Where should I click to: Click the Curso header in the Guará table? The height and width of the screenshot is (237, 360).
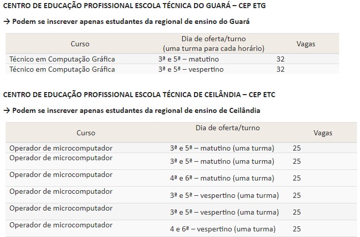tap(80, 44)
